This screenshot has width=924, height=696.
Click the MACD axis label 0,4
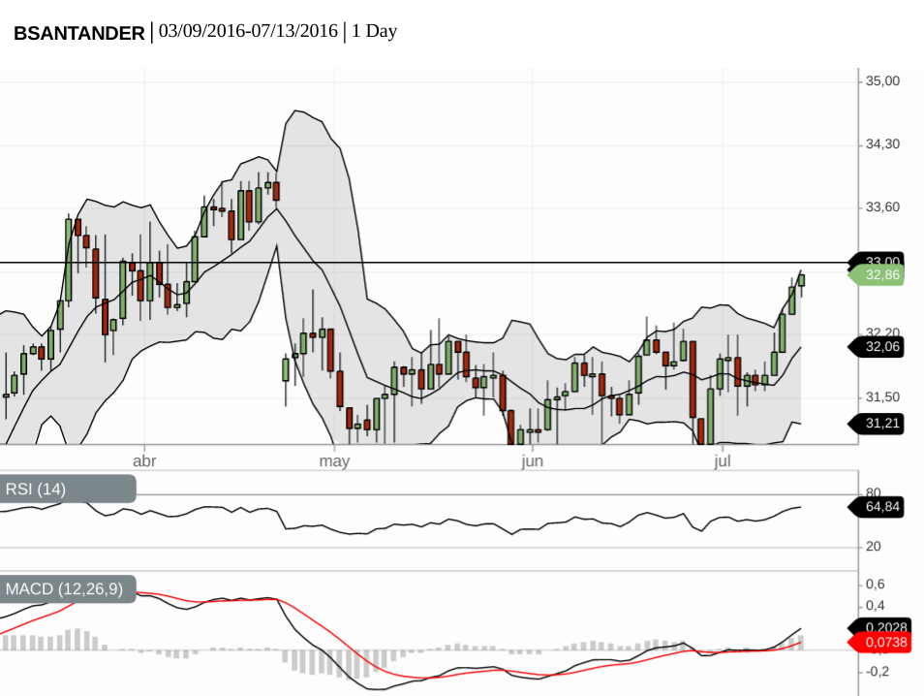(876, 607)
